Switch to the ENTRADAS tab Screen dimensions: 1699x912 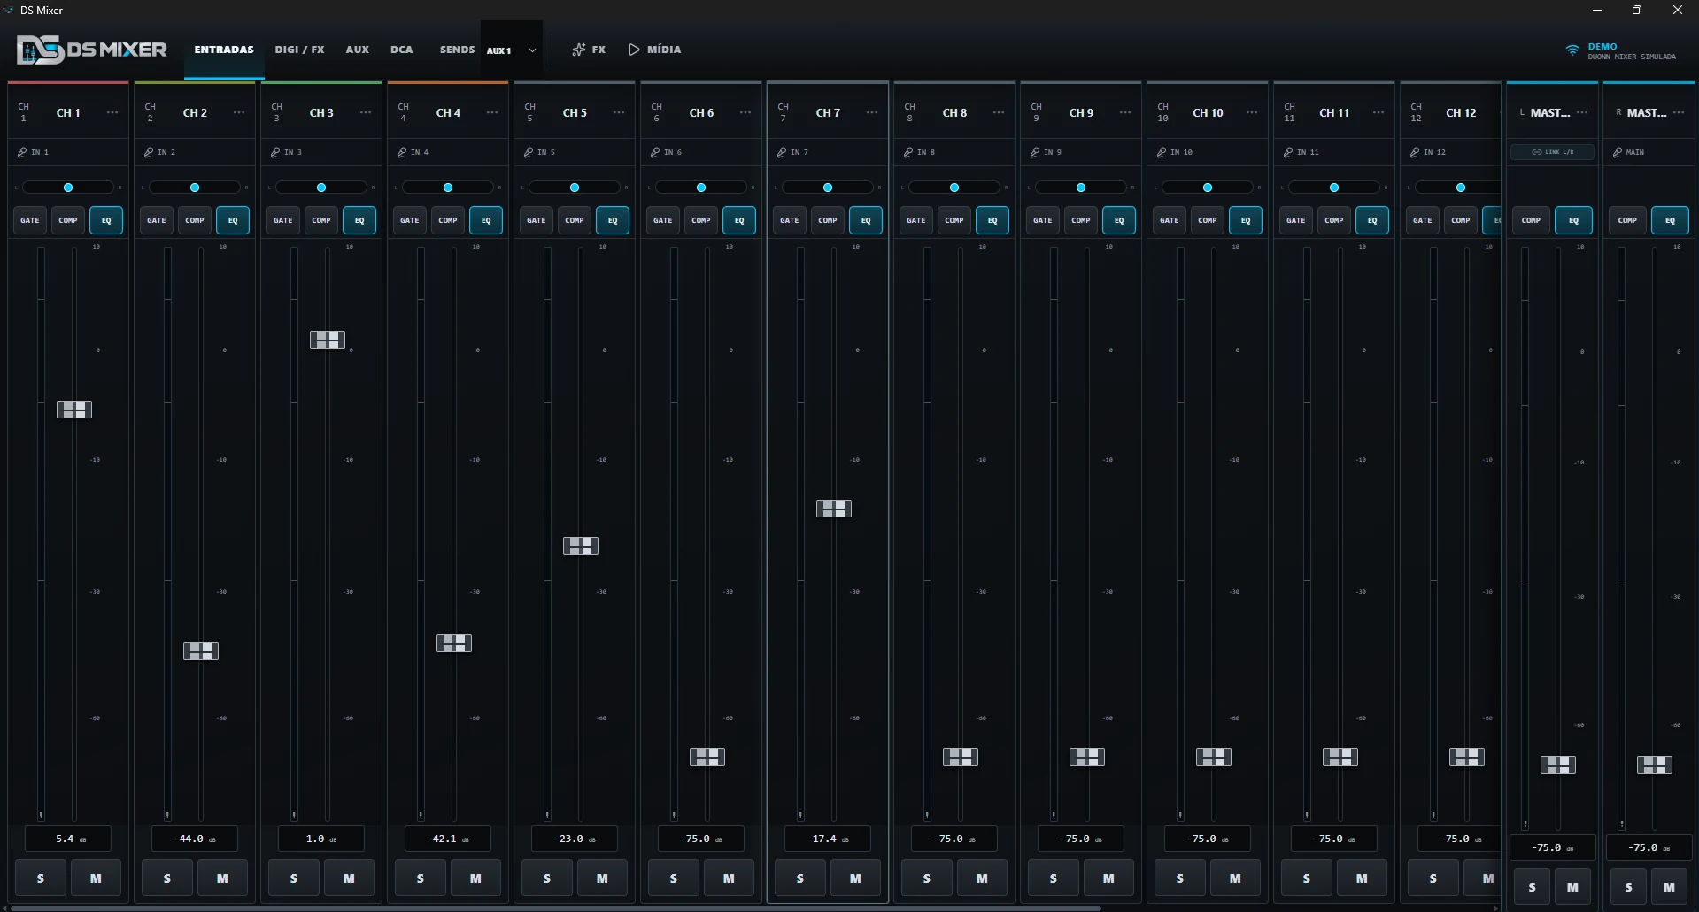click(x=224, y=50)
